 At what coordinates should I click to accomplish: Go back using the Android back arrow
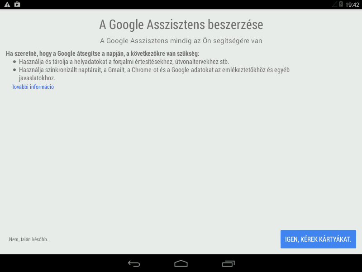[134, 264]
